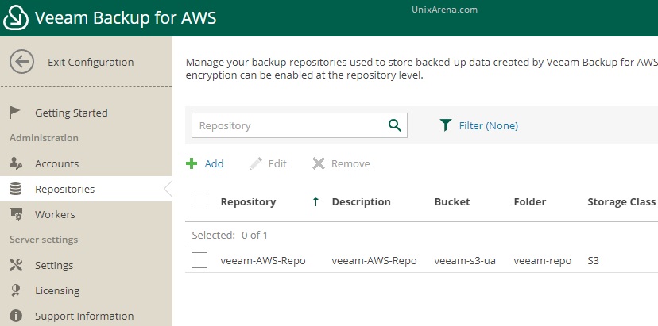Click the Exit Configuration link
The image size is (658, 326).
[x=91, y=62]
